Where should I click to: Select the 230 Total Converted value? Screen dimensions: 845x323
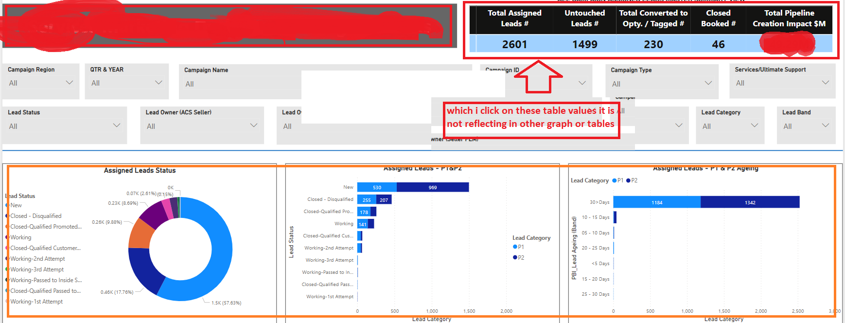[x=653, y=44]
